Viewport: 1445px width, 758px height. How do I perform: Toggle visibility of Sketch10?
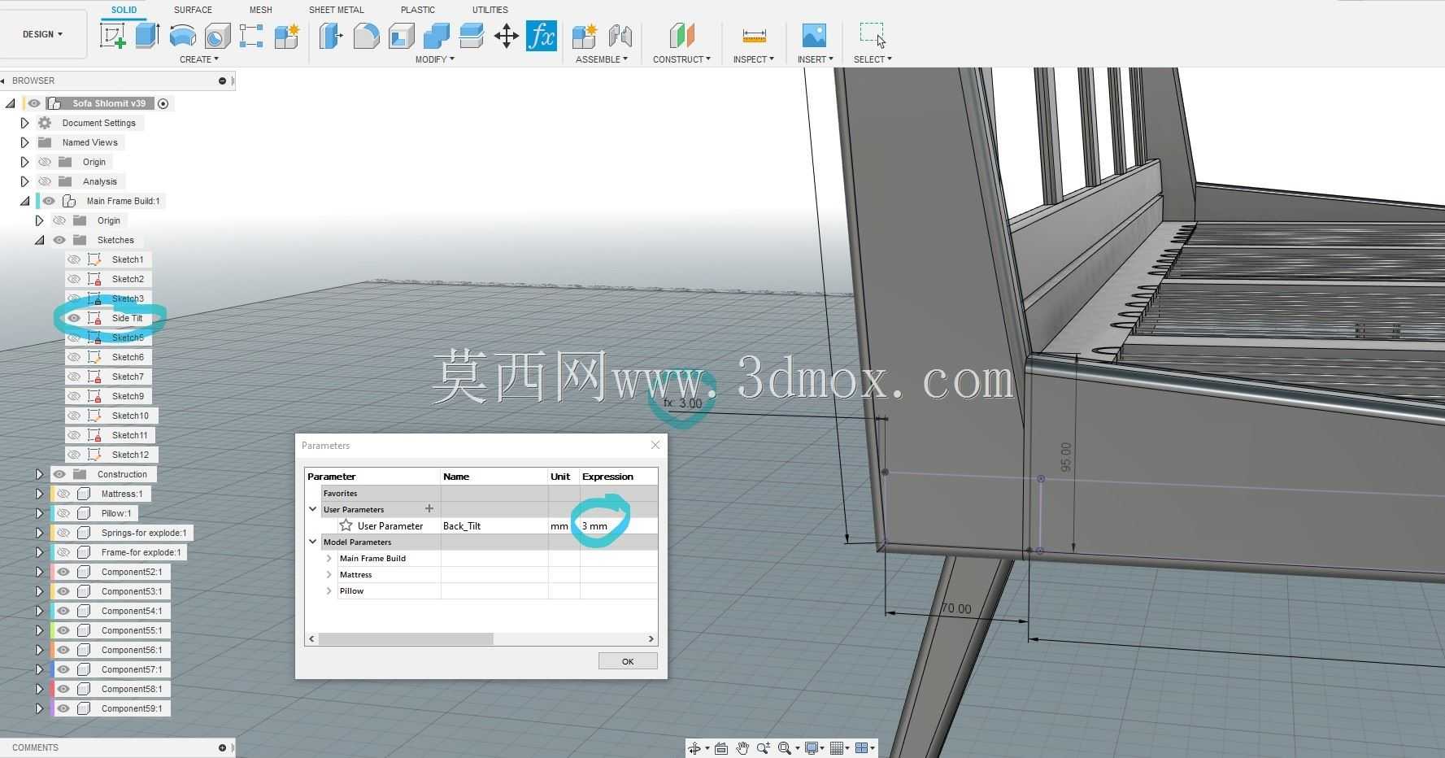(74, 416)
